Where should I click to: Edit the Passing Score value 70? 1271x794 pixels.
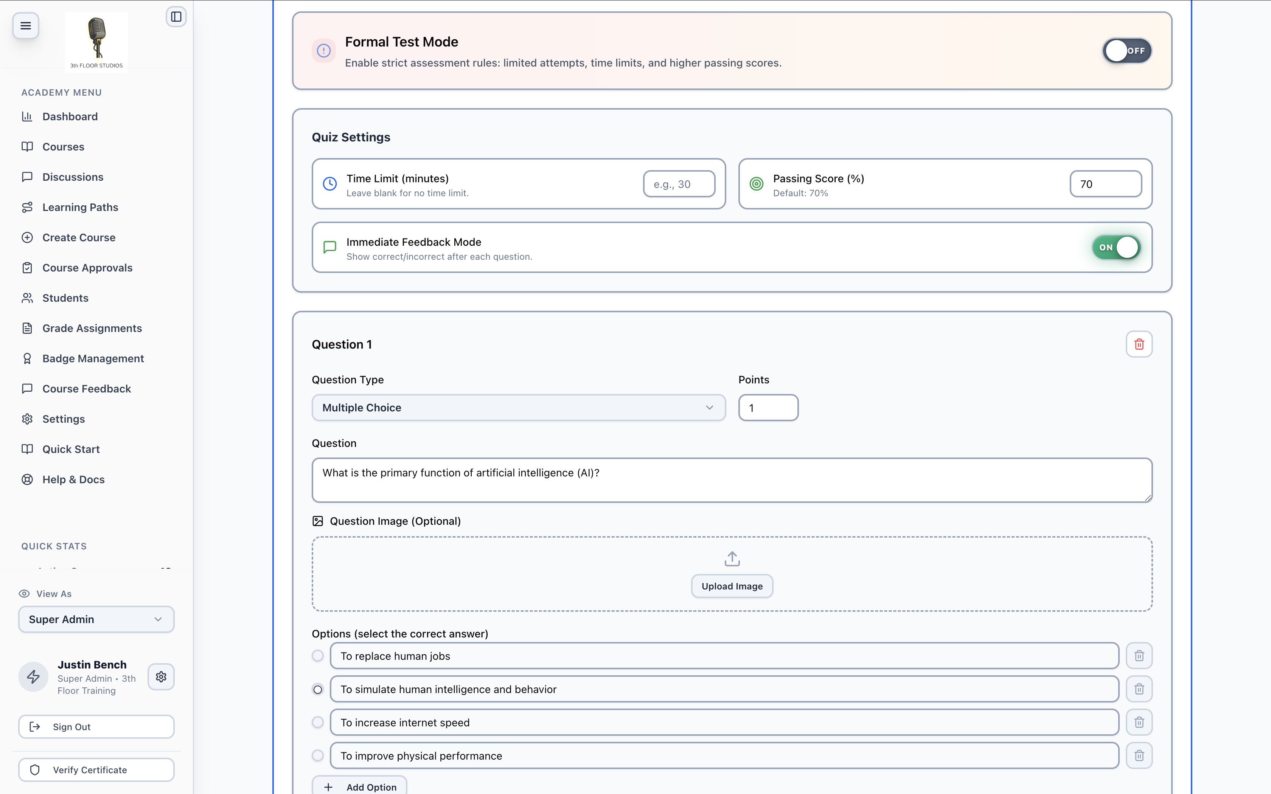(1106, 184)
